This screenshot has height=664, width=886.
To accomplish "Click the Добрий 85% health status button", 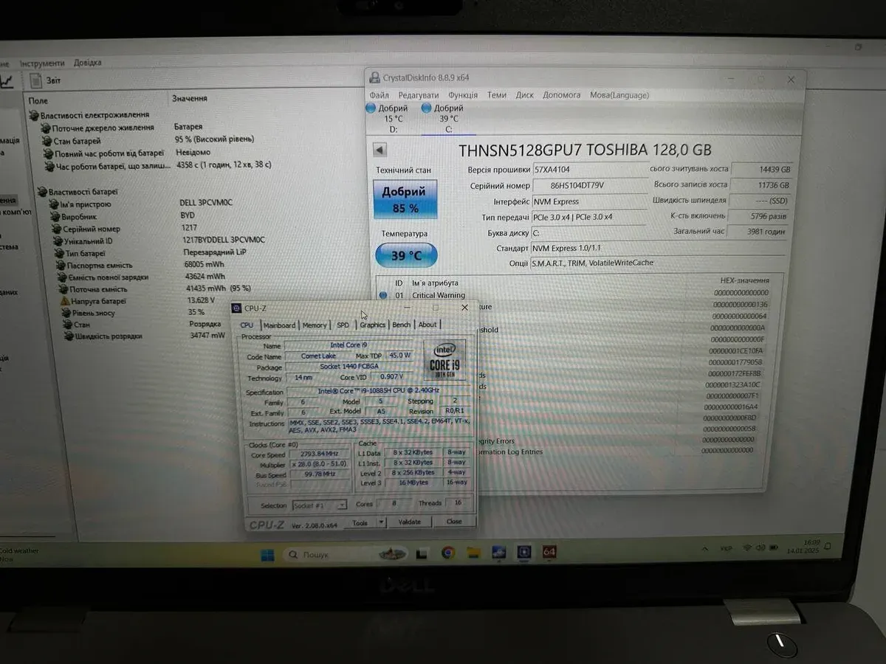I will pos(404,200).
